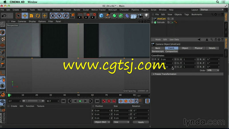Toggle the Snap magnet icon
The height and width of the screenshot is (129, 229).
pos(3,95)
